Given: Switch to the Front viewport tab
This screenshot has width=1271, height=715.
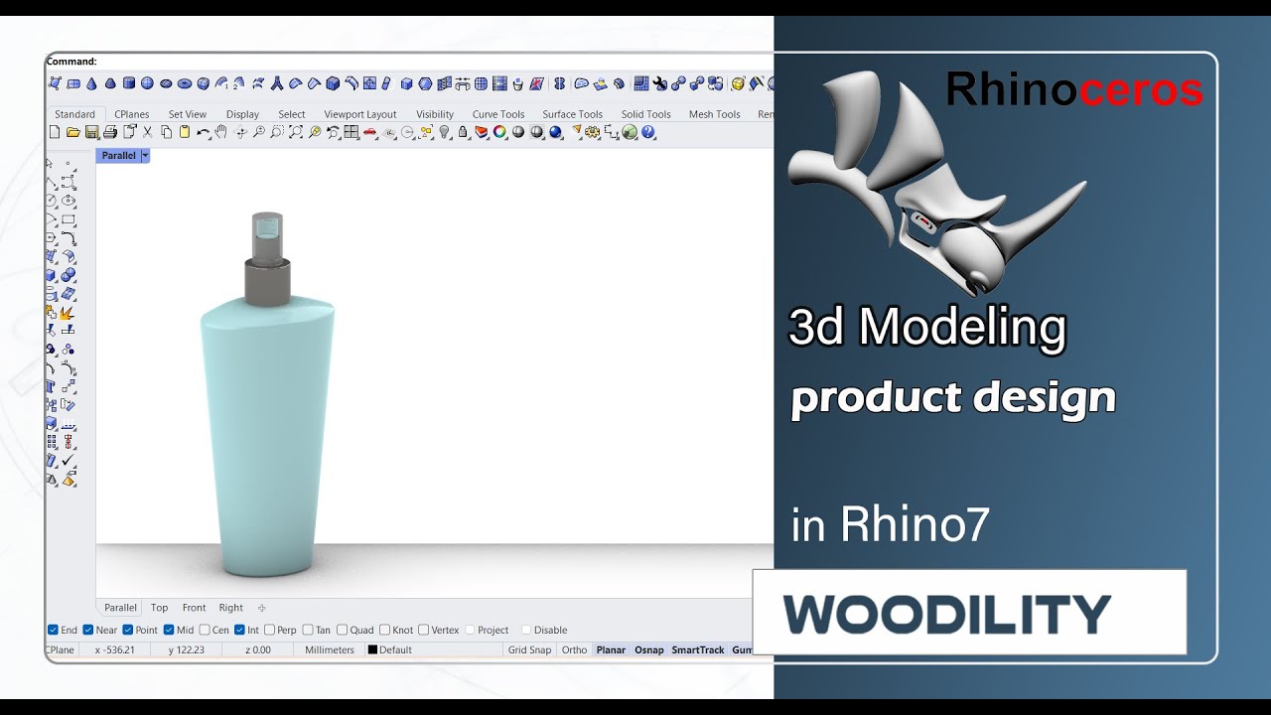Looking at the screenshot, I should (x=194, y=608).
